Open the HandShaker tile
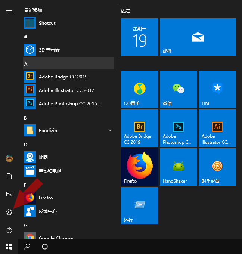Screen dimensions: 242x254 tap(179, 167)
